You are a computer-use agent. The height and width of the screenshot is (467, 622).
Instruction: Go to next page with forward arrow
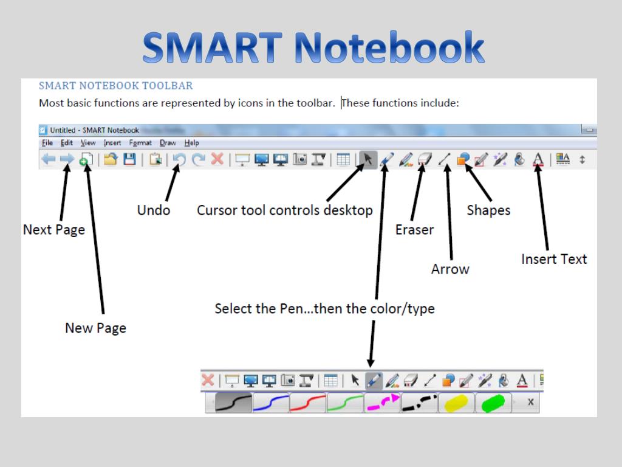click(67, 159)
